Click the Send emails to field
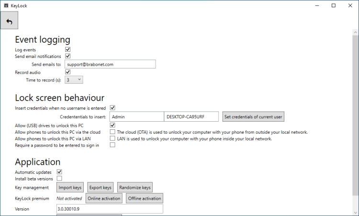 click(110, 64)
